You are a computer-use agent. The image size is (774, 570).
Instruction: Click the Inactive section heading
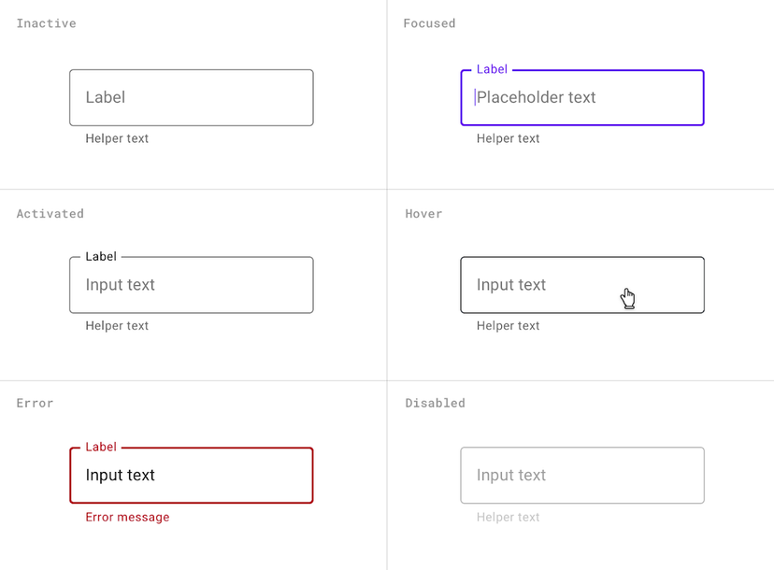[46, 22]
